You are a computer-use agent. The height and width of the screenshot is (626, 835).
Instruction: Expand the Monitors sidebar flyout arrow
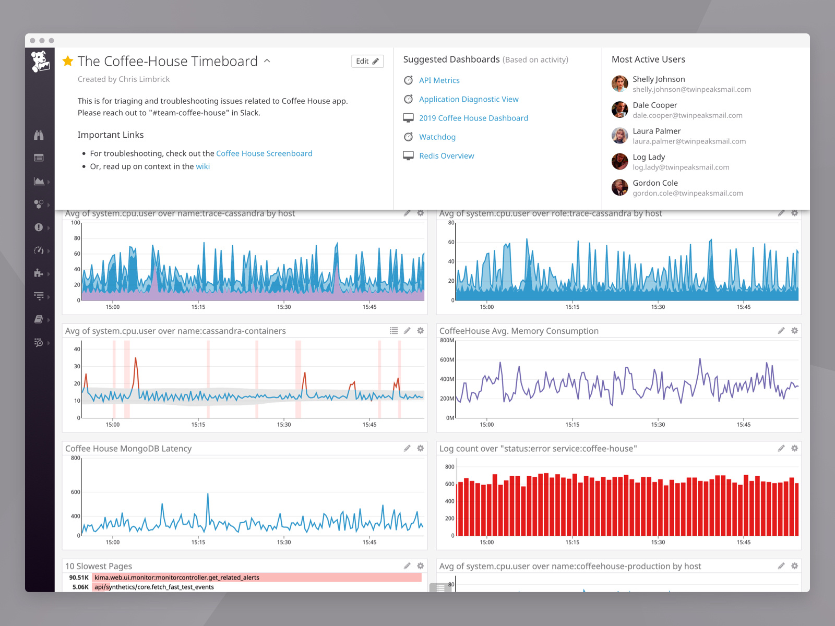pos(49,227)
